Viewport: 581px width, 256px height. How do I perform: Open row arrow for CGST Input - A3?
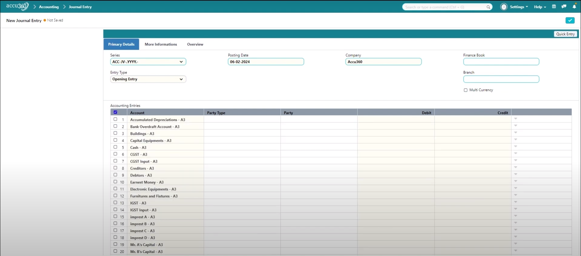(516, 160)
